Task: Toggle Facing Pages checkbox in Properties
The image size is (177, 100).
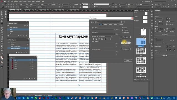Action: pos(167,24)
